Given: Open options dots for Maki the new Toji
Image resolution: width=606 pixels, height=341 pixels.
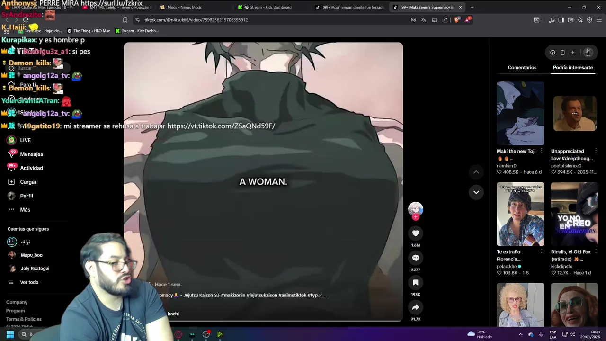Looking at the screenshot, I should coord(541,151).
